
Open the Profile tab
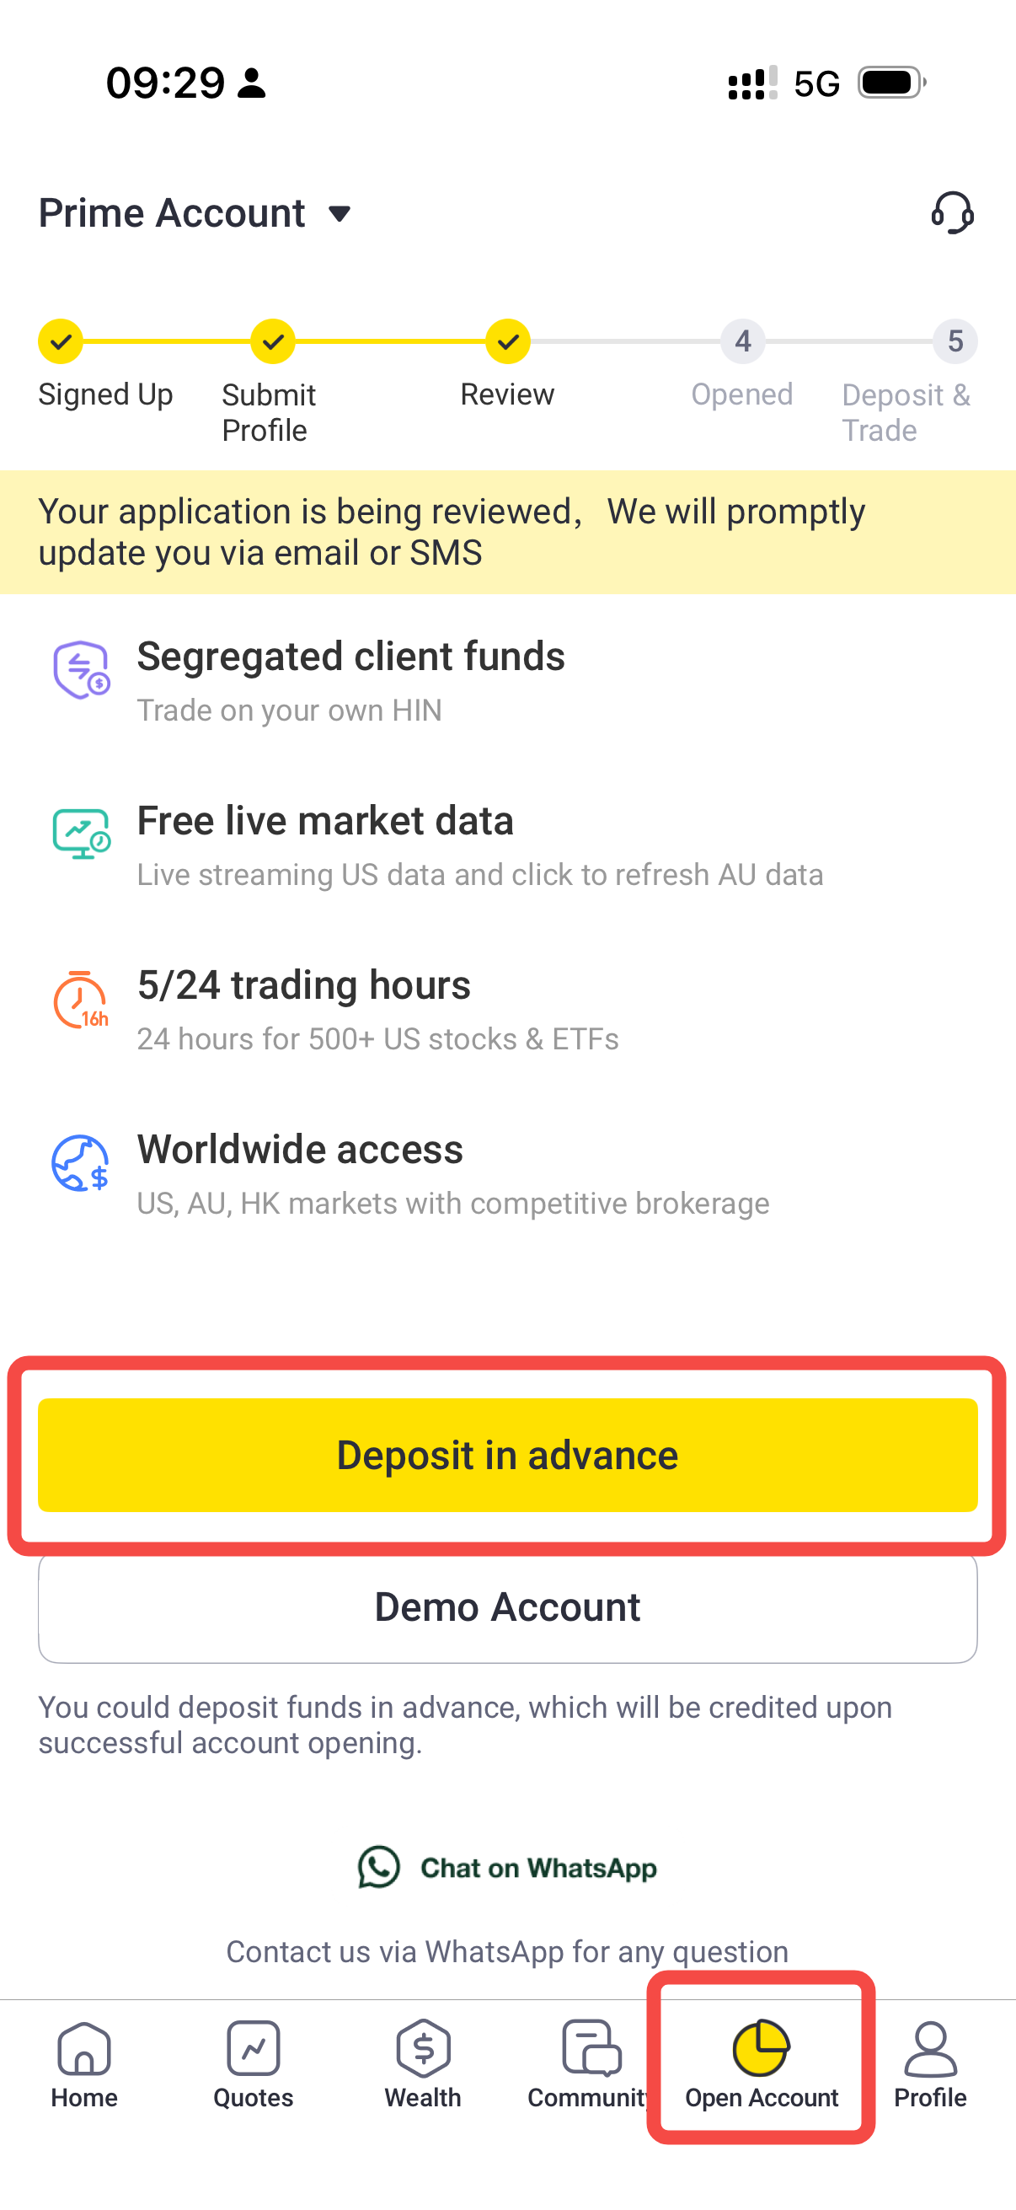[x=930, y=2064]
